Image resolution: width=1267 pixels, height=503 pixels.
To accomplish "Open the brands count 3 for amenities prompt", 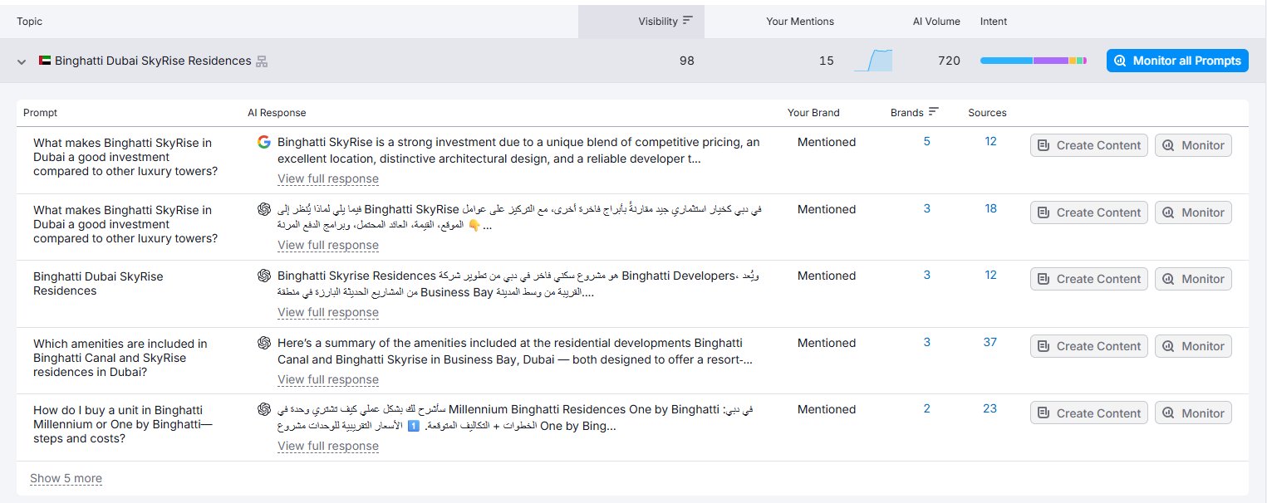I will 927,342.
